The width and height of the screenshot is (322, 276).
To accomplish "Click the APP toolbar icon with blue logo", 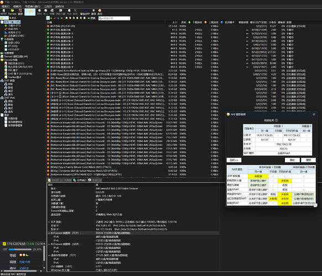I will coord(85,12).
